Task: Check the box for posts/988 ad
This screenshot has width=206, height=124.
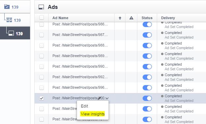Action: click(x=42, y=46)
